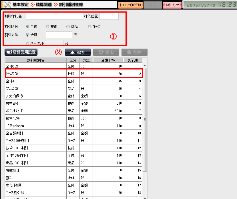This screenshot has height=199, width=237.
Task: Open the ドアOPEN button
Action: [130, 5]
